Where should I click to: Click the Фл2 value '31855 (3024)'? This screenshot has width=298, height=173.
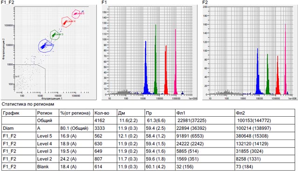pyautogui.click(x=250, y=151)
